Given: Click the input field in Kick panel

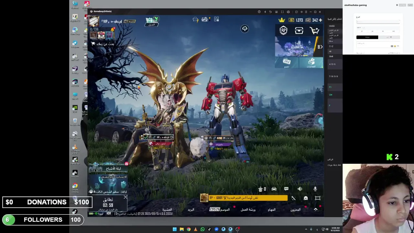Looking at the screenshot, I should [x=378, y=22].
